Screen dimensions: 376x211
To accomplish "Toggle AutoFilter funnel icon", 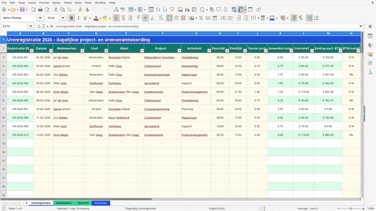I will tap(172, 10).
